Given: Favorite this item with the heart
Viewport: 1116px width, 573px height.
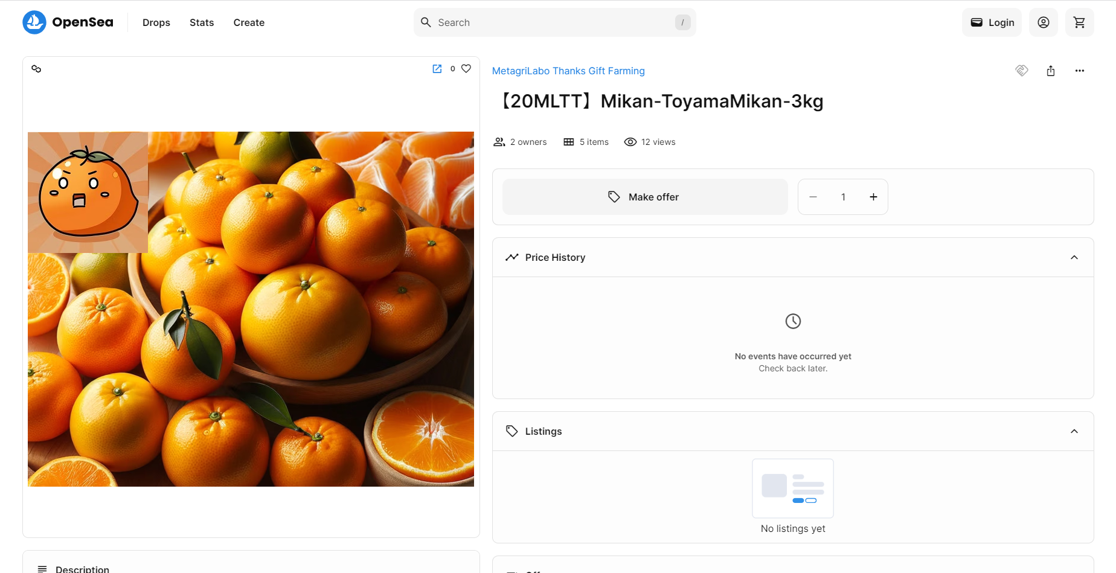Looking at the screenshot, I should (x=466, y=69).
